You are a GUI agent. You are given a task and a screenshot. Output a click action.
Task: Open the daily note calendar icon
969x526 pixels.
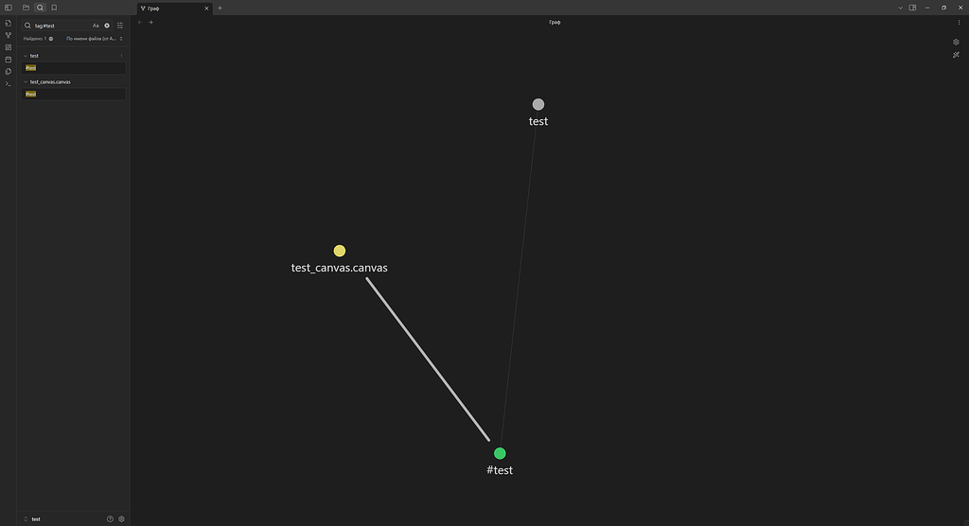pyautogui.click(x=8, y=60)
